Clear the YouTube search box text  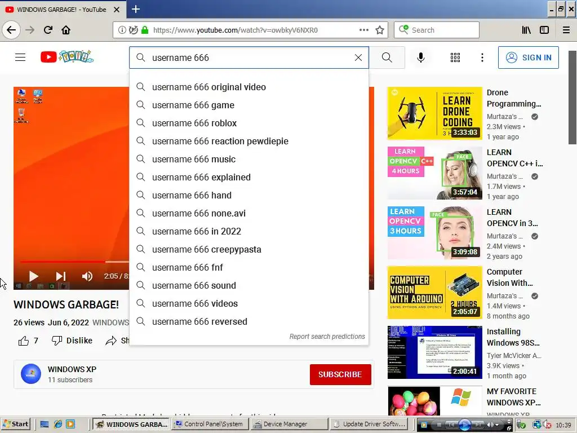[358, 58]
